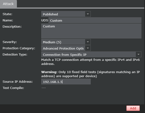Click the State dropdown arrow
The width and height of the screenshot is (145, 113).
[88, 14]
